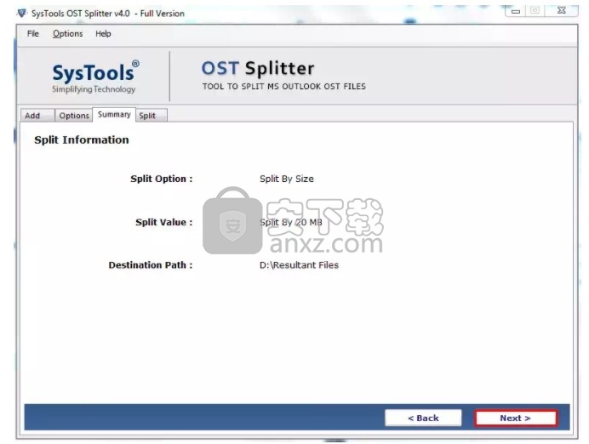
Task: Select the Summary tab
Action: 114,115
